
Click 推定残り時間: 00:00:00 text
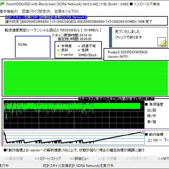coord(75,39)
